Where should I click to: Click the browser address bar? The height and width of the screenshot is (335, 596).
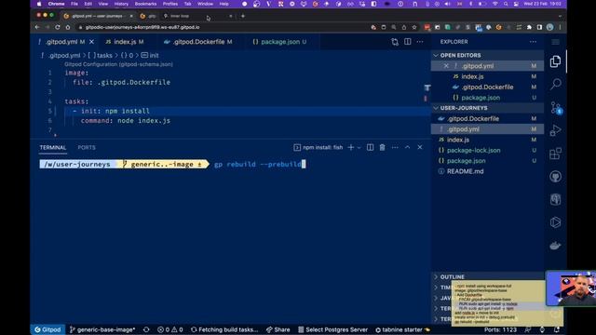coord(224,27)
